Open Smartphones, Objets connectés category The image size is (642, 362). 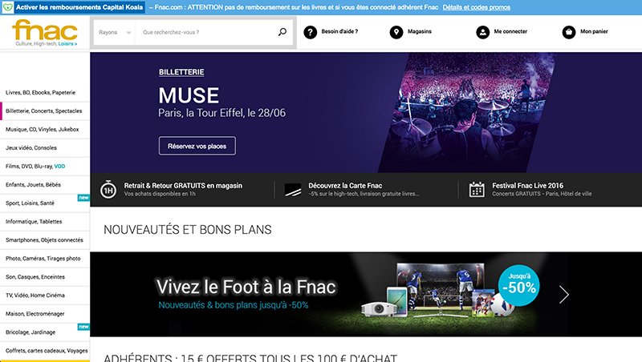pos(45,239)
